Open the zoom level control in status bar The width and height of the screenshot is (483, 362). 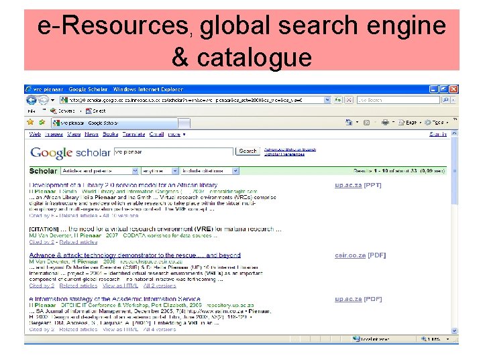435,339
